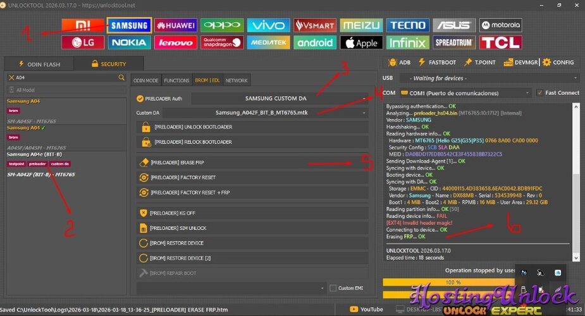This screenshot has height=316, width=585.
Task: Enable the Custom EMI checkbox
Action: point(333,288)
